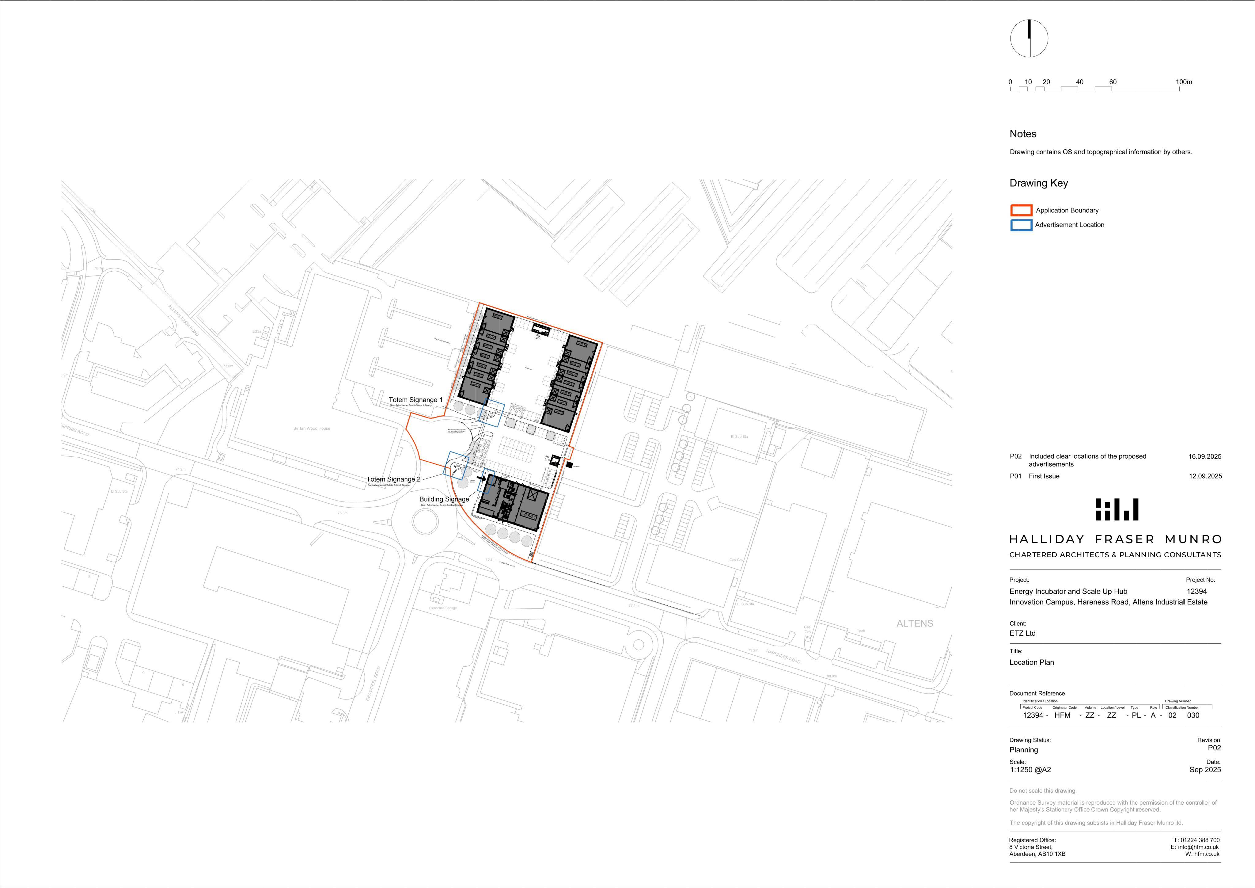
Task: Click the blue Advertisement Location key swatch
Action: [1021, 225]
